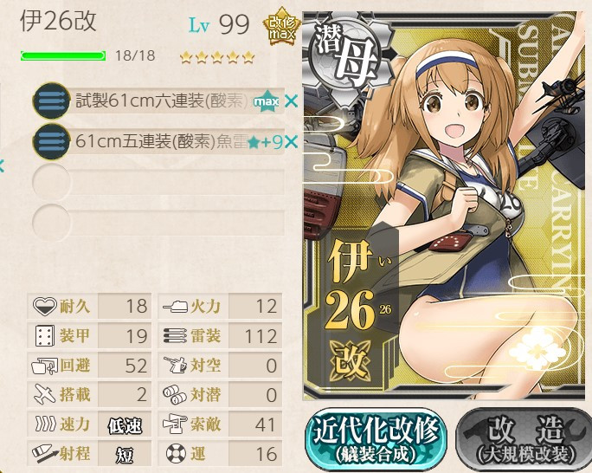Click the 火力 firepower gun icon
Image resolution: width=592 pixels, height=473 pixels.
click(x=176, y=306)
